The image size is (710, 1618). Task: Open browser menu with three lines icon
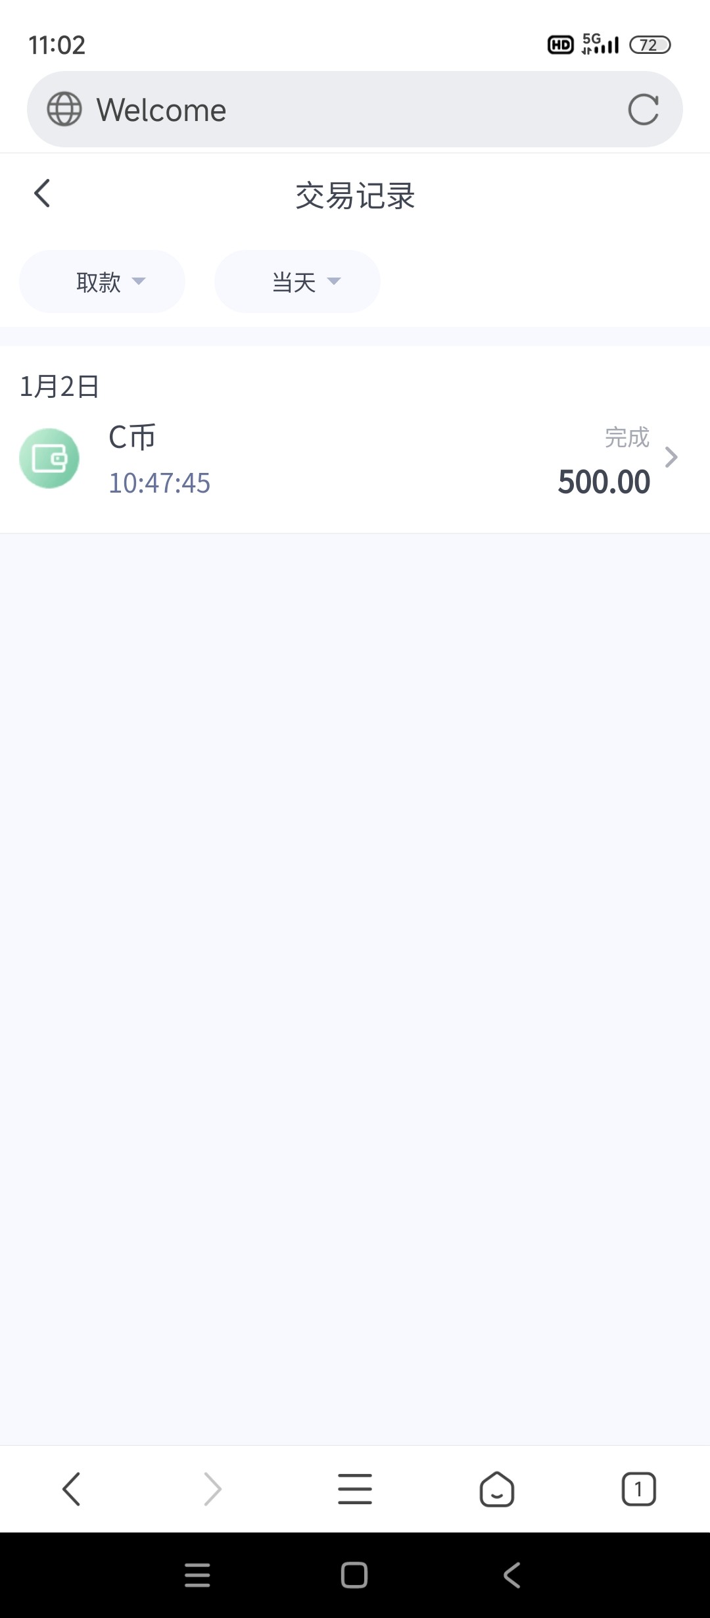pyautogui.click(x=355, y=1490)
